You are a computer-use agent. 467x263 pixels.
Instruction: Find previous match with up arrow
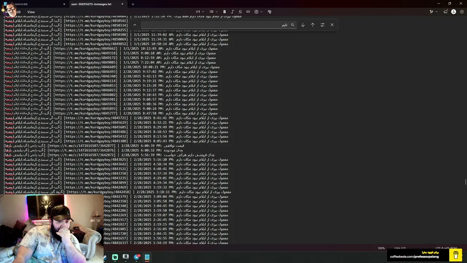[x=313, y=25]
